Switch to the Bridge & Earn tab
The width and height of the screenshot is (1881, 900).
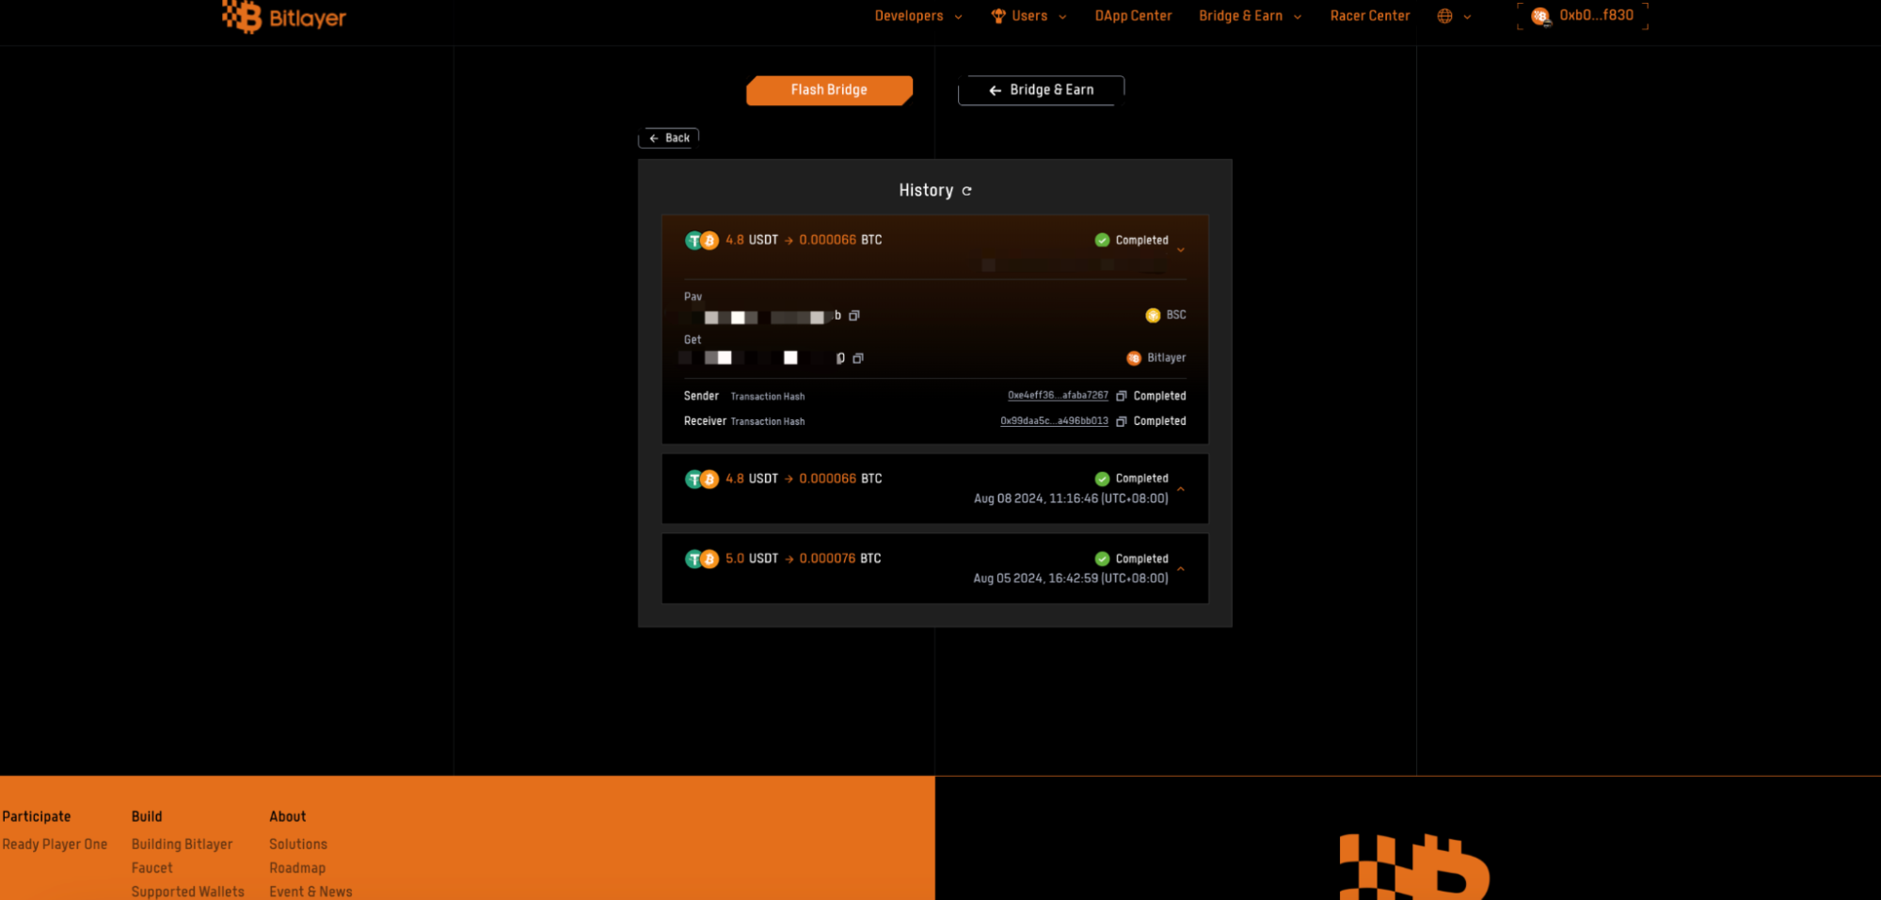point(1041,90)
